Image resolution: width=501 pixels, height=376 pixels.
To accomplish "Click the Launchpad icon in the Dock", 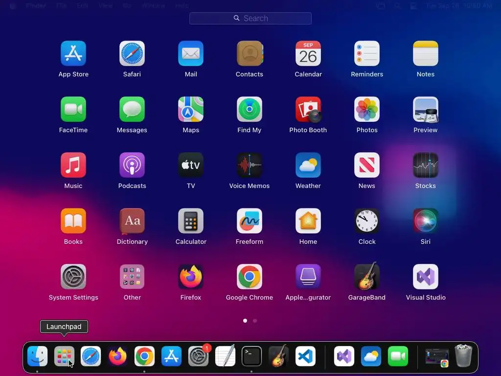I will (x=64, y=356).
